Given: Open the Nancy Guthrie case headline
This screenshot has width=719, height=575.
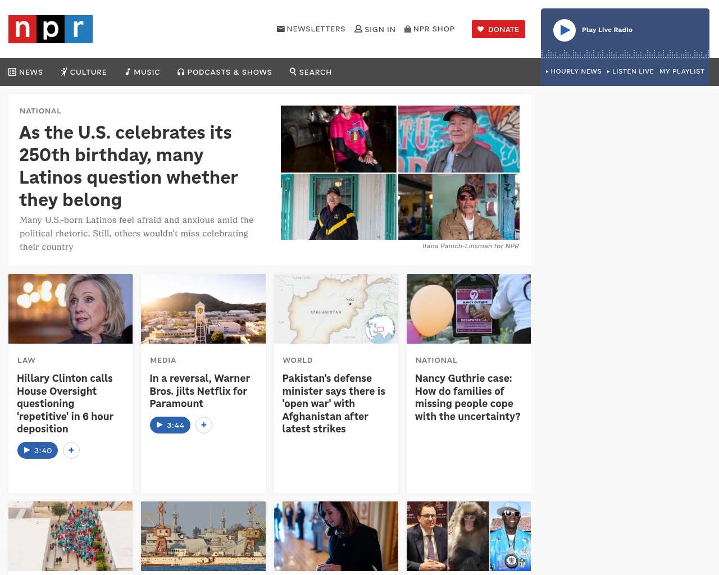Looking at the screenshot, I should [468, 397].
